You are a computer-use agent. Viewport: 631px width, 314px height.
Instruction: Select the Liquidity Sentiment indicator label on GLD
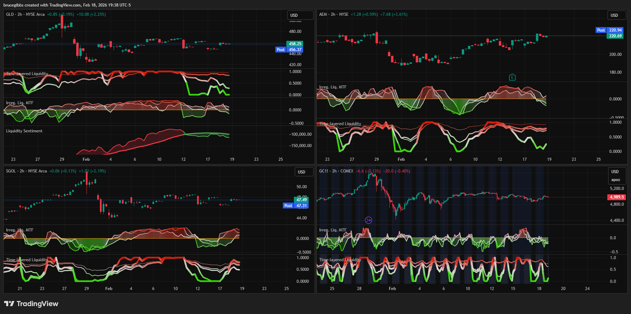[x=24, y=131]
